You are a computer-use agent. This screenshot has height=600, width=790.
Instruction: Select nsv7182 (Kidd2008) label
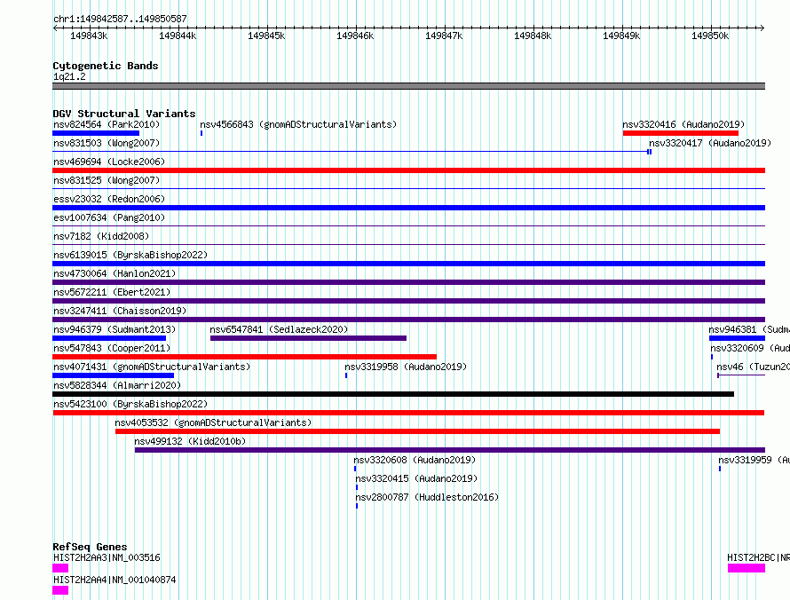[x=101, y=236]
